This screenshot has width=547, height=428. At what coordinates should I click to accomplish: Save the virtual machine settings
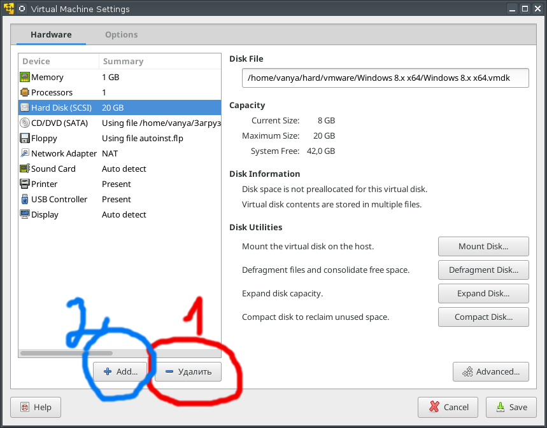pos(511,408)
